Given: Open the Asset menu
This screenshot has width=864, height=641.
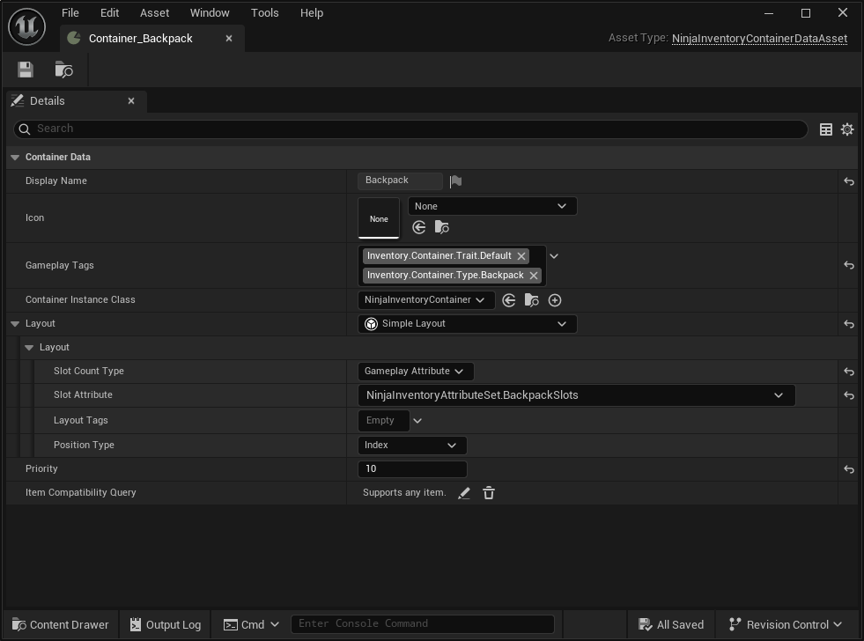Looking at the screenshot, I should (154, 12).
